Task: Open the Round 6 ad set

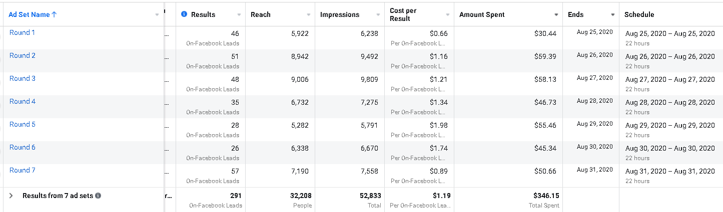Action: click(x=23, y=148)
